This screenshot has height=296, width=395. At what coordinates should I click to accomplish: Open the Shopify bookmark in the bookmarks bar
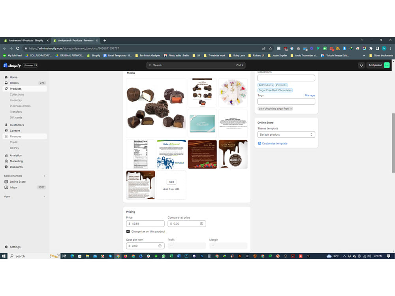[94, 56]
